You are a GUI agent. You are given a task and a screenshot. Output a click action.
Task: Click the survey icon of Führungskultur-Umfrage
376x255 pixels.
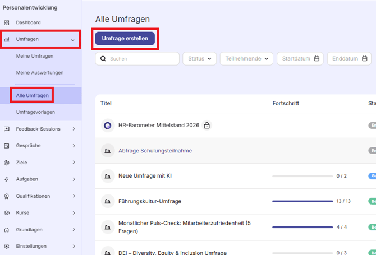point(108,201)
